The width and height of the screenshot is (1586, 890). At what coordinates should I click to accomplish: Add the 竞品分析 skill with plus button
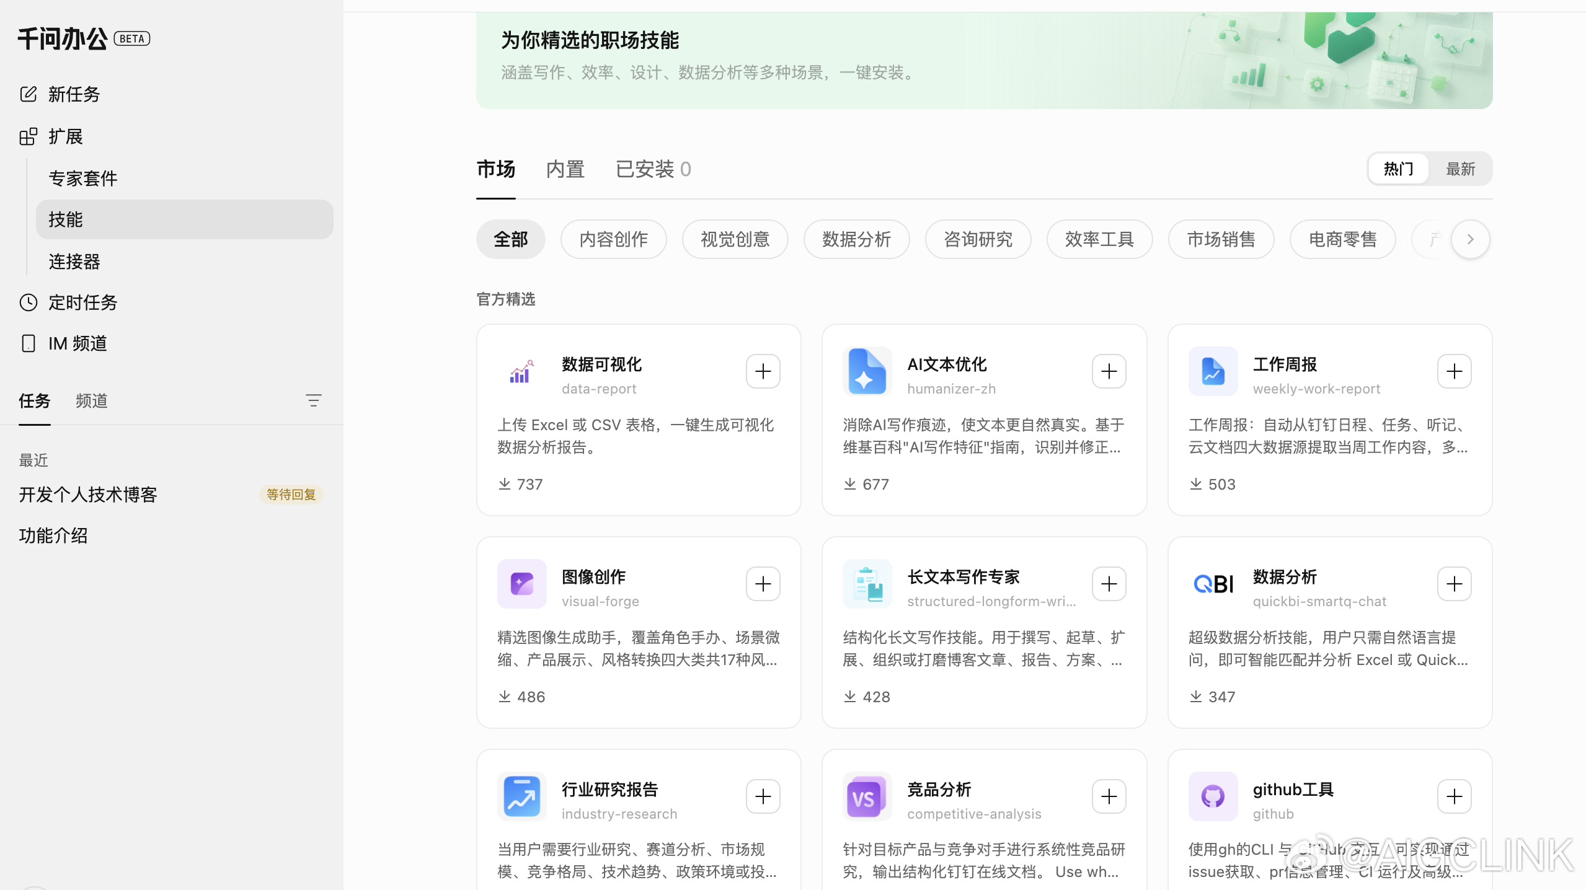click(x=1109, y=796)
